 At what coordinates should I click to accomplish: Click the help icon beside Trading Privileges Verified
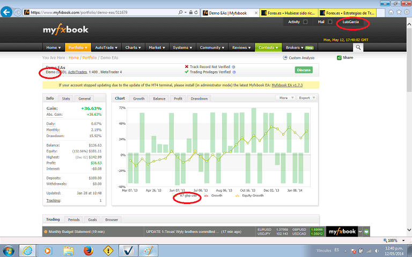234,72
